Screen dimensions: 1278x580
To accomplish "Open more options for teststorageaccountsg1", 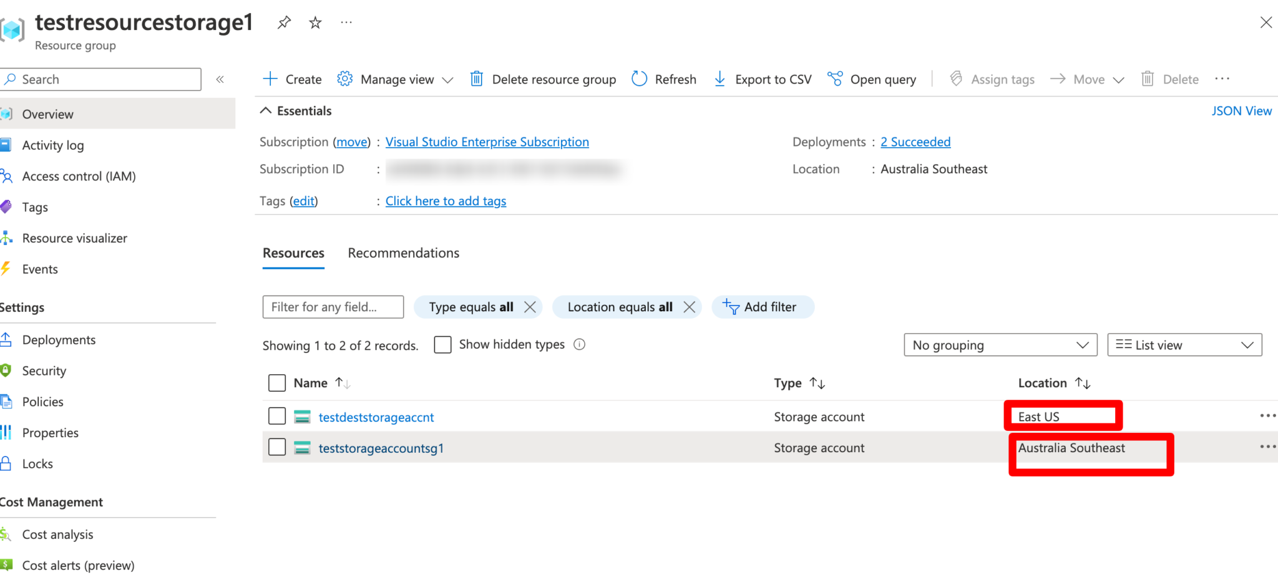I will coord(1268,447).
